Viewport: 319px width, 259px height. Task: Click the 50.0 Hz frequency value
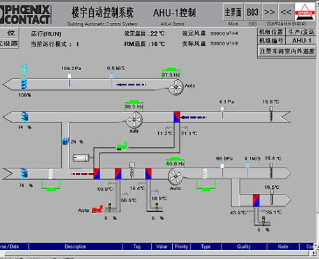[175, 163]
